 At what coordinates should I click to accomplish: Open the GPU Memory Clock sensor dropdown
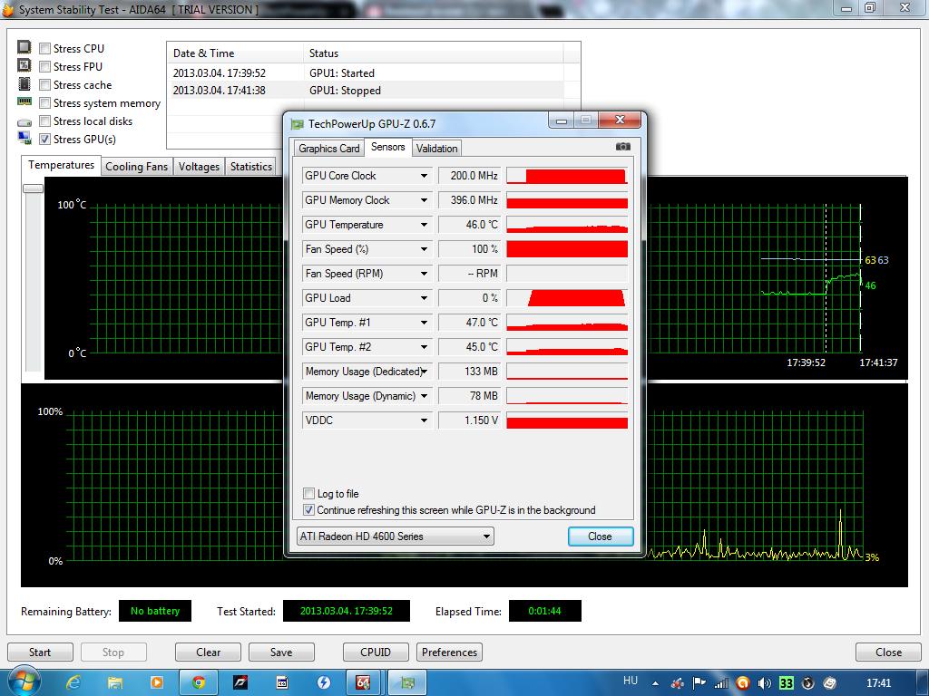425,200
